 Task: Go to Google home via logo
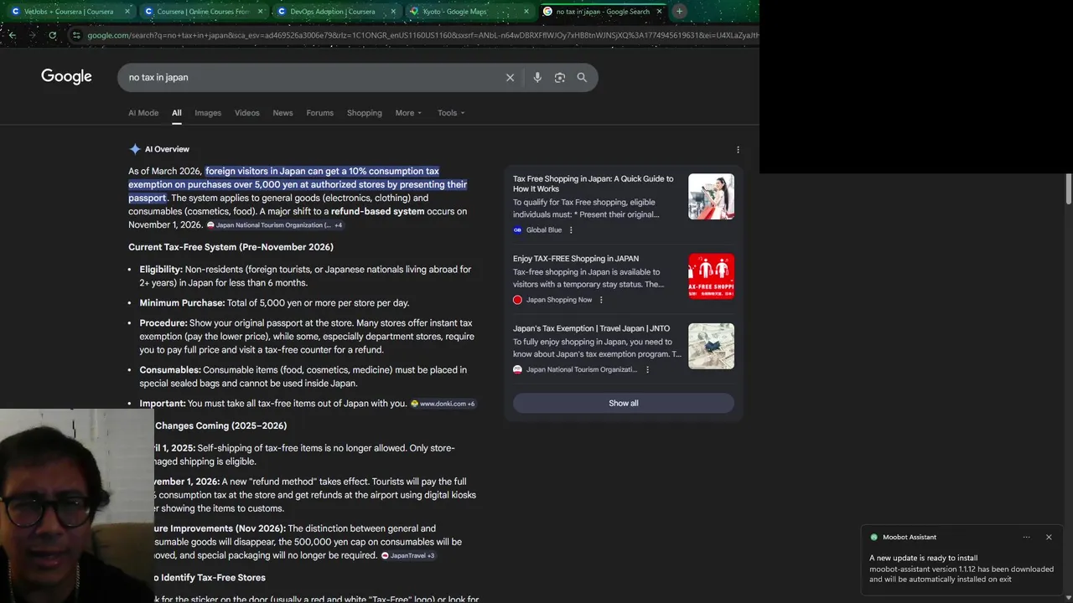pos(66,77)
